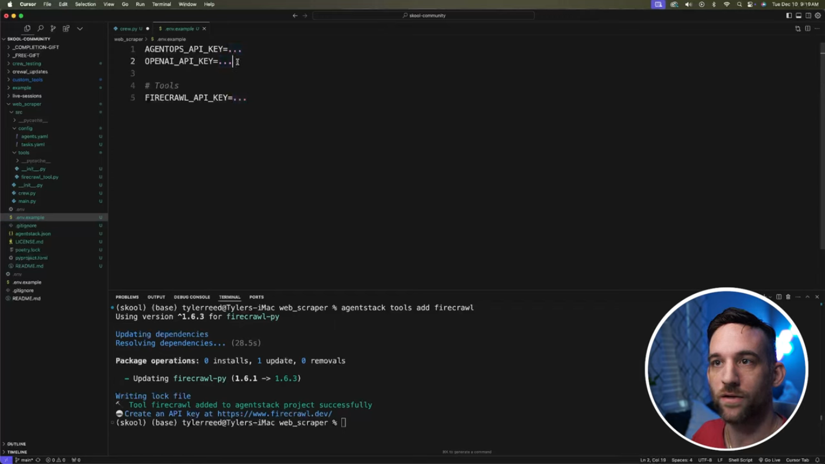Expand the crewai_updates folder
Viewport: 825px width, 464px height.
point(30,72)
